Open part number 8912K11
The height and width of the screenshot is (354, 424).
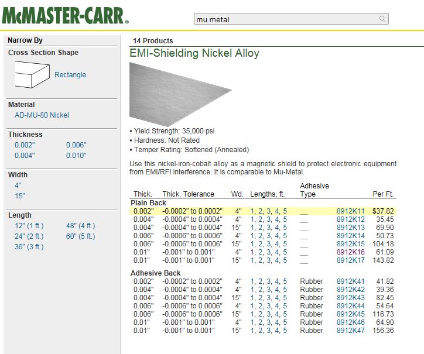(x=350, y=211)
